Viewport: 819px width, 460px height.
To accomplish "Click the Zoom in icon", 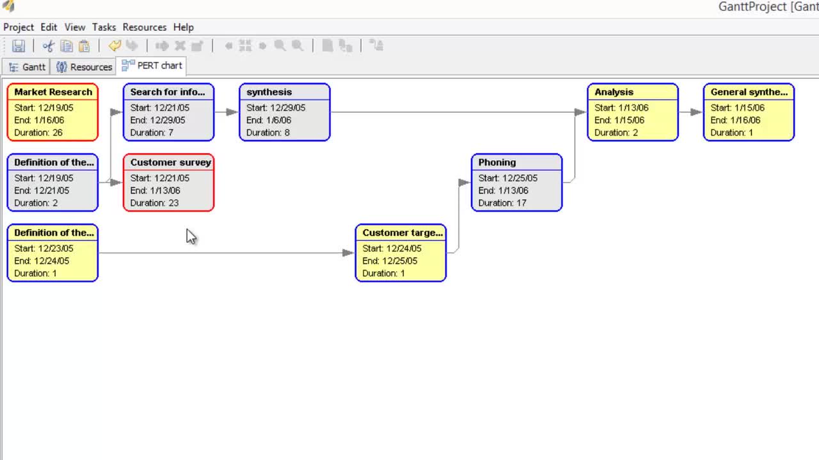I will point(279,46).
